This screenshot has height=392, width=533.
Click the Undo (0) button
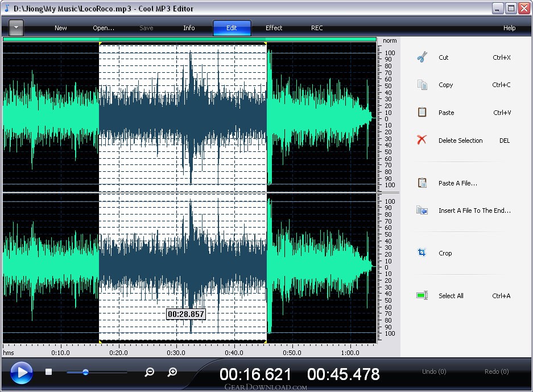434,372
